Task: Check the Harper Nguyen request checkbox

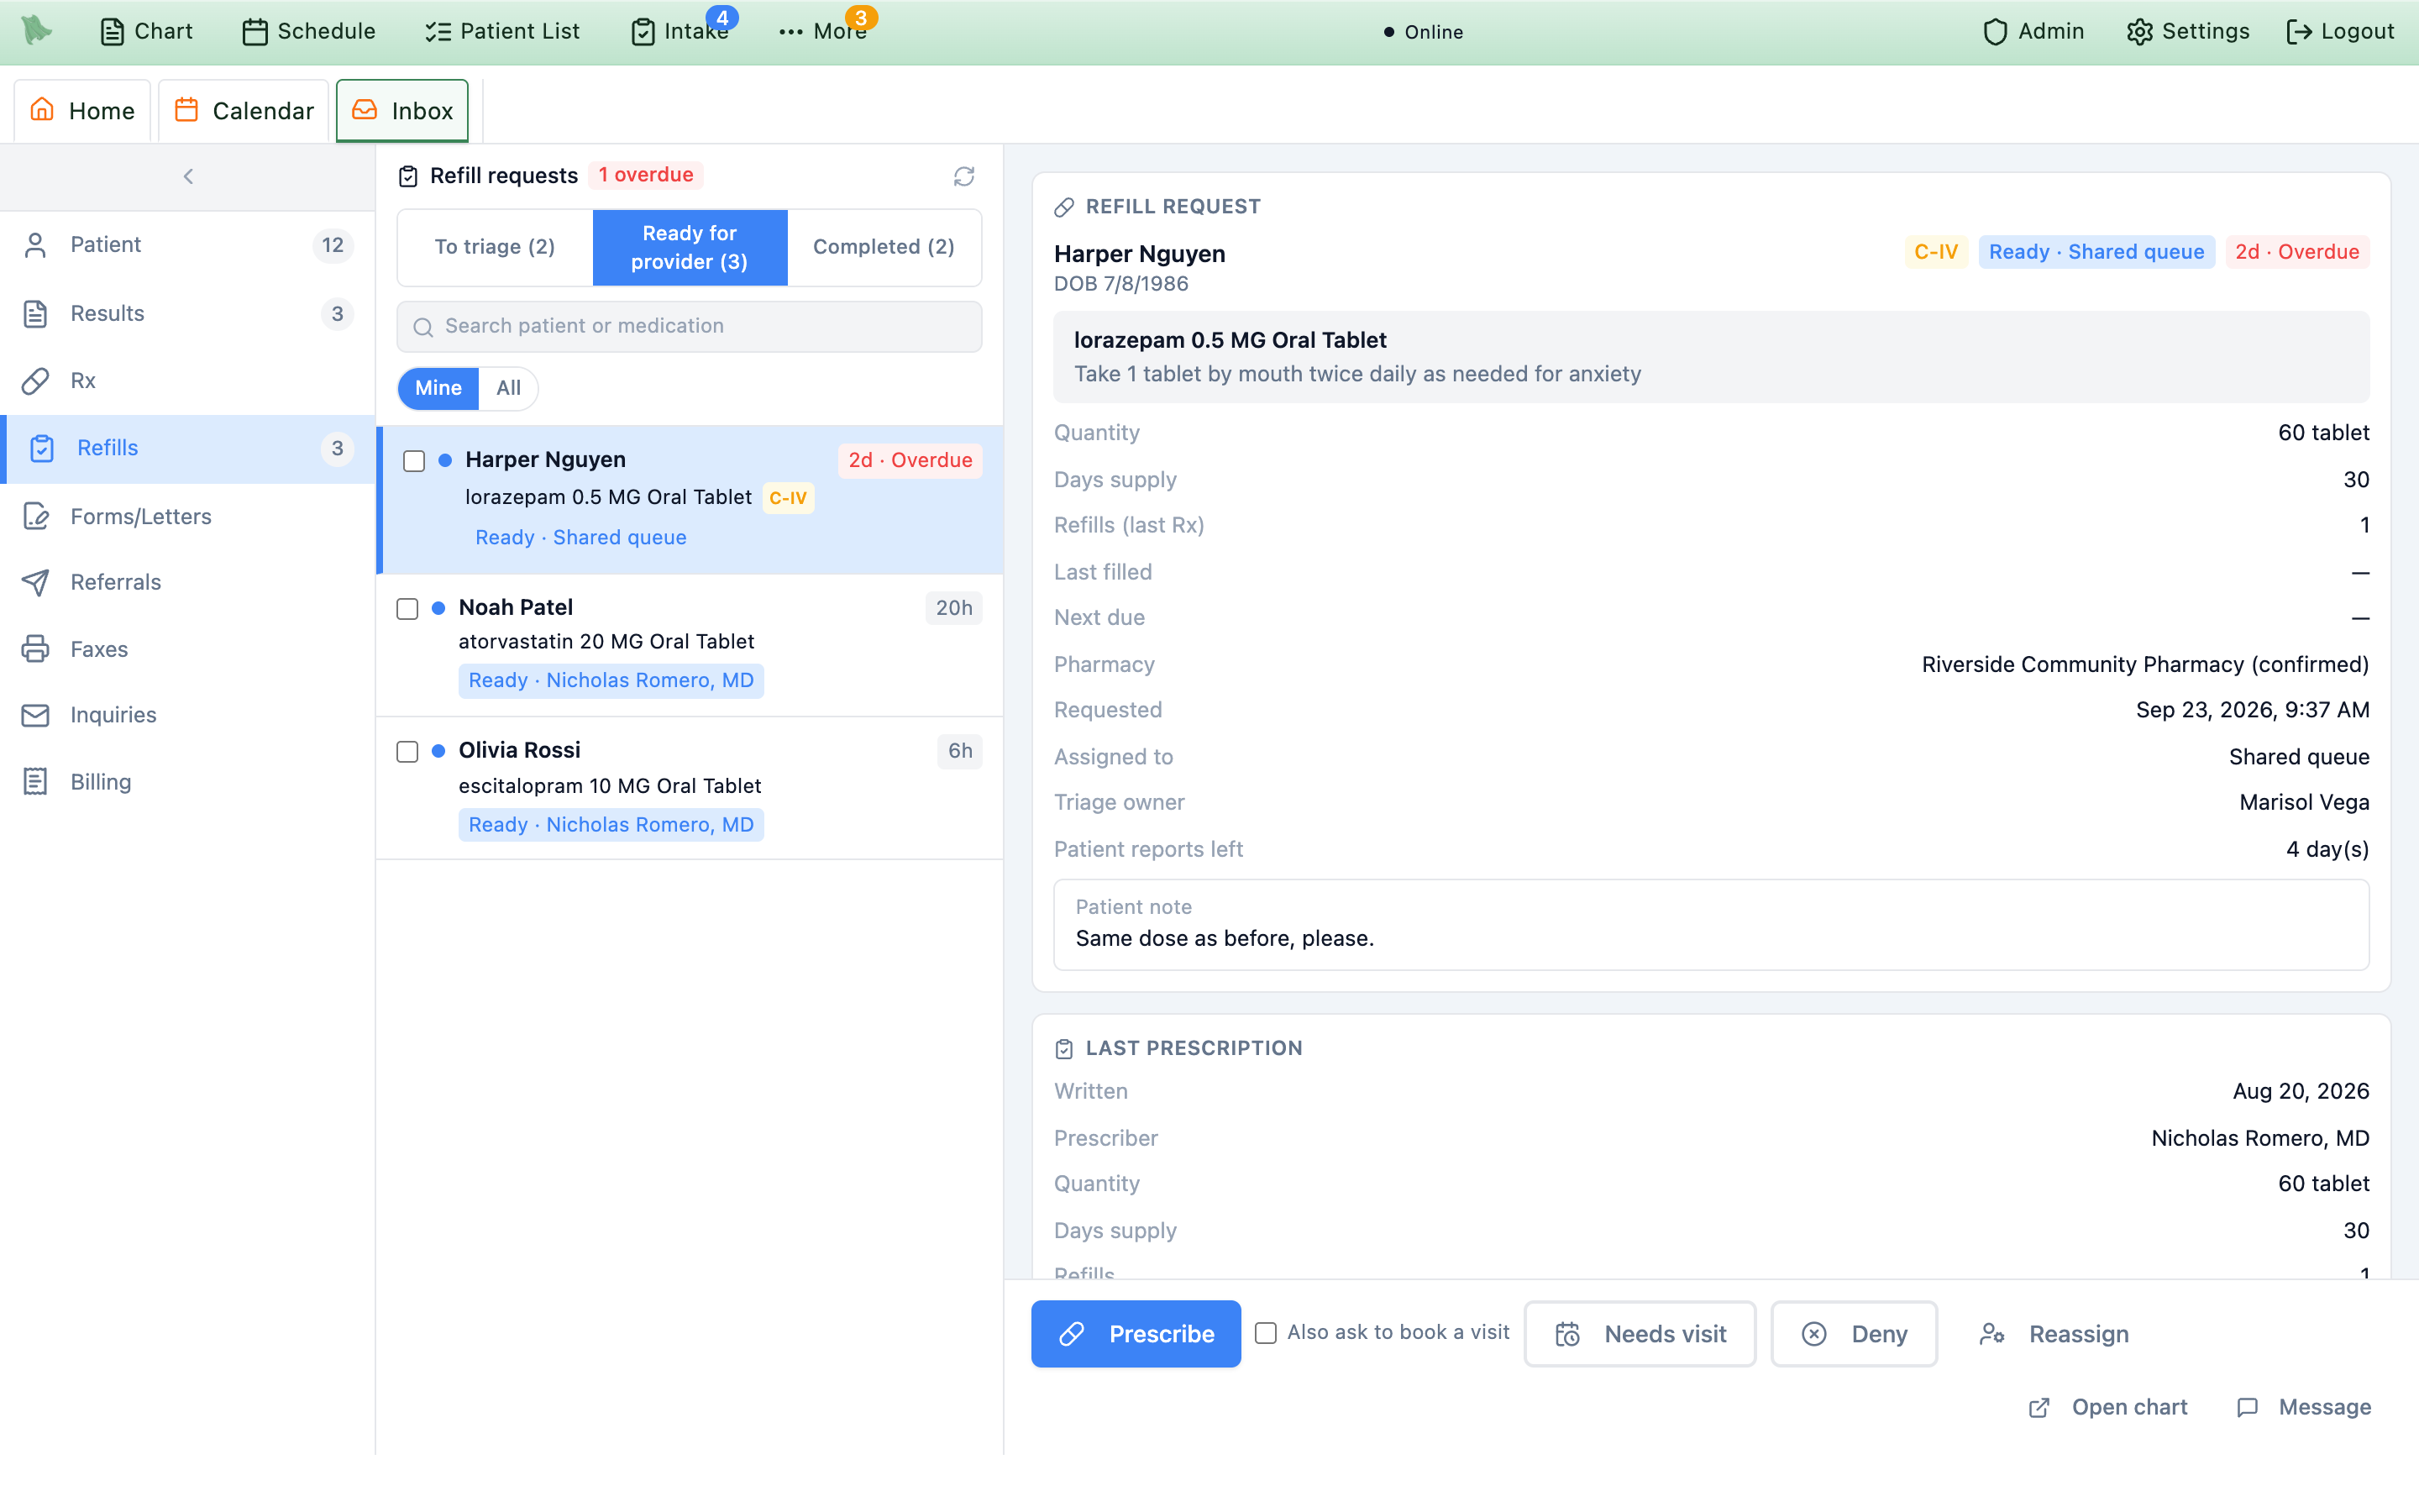Action: [414, 461]
